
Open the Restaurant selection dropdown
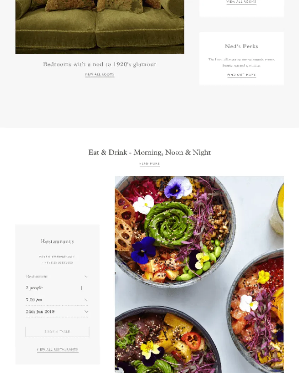[57, 277]
